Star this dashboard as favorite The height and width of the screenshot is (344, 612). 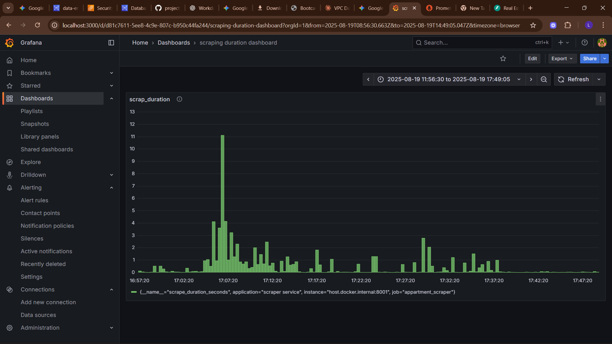pyautogui.click(x=503, y=59)
